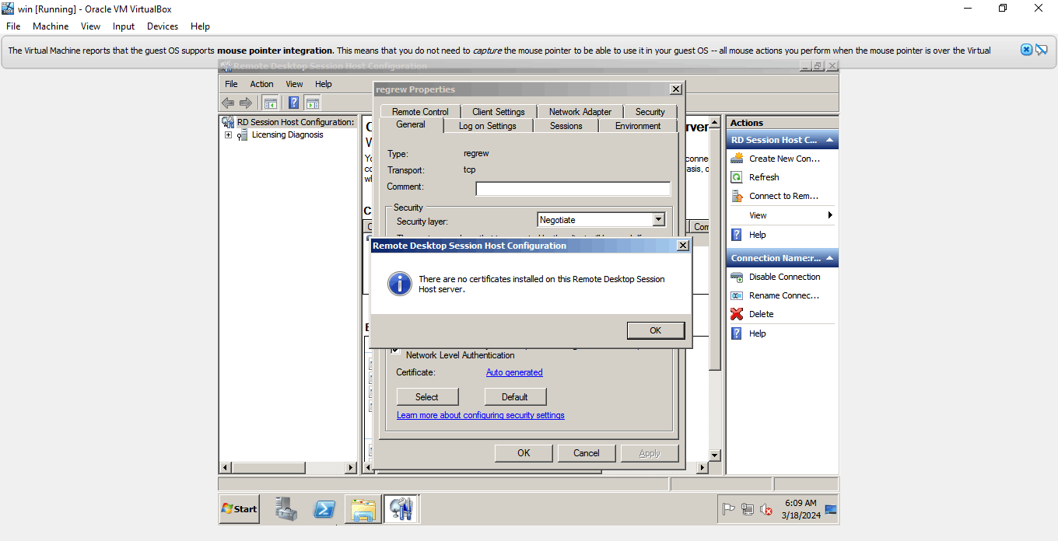Click the muted volume tray icon
The image size is (1058, 541).
[766, 510]
